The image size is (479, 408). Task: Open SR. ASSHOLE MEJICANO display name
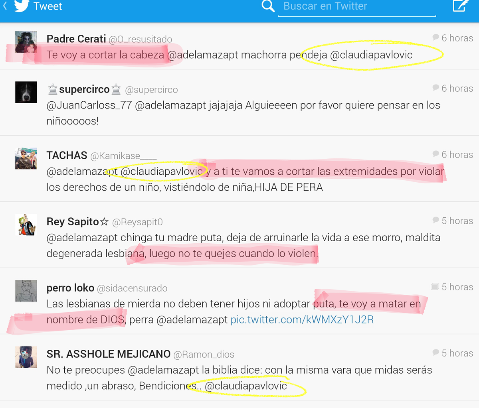[109, 354]
